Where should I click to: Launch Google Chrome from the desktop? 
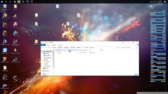[5, 16]
